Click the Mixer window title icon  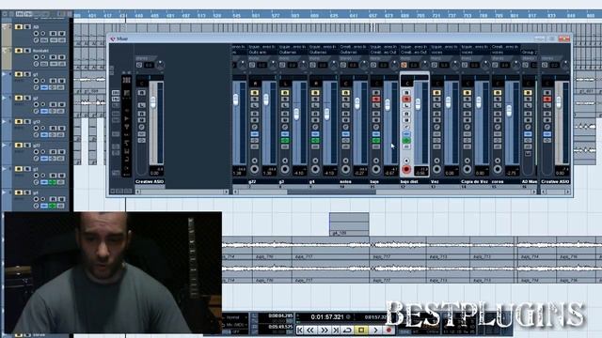click(113, 38)
